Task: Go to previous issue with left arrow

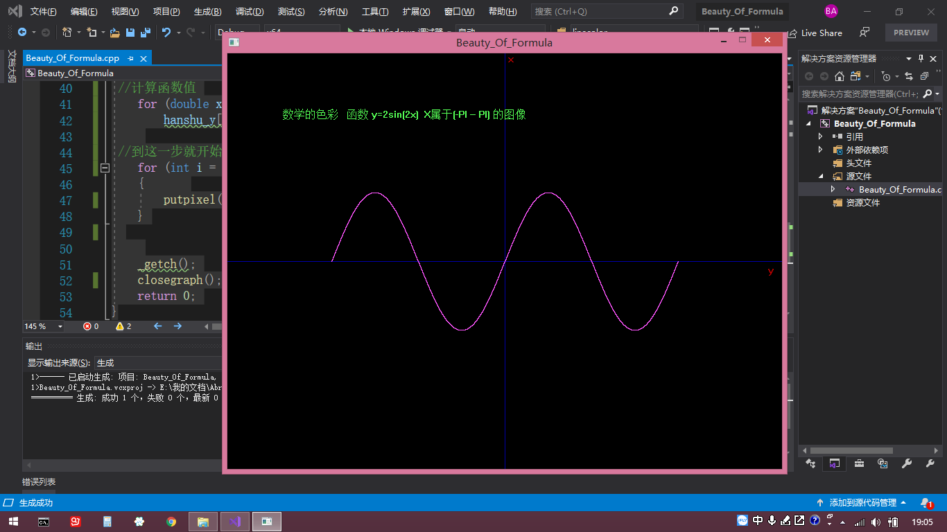Action: tap(157, 326)
